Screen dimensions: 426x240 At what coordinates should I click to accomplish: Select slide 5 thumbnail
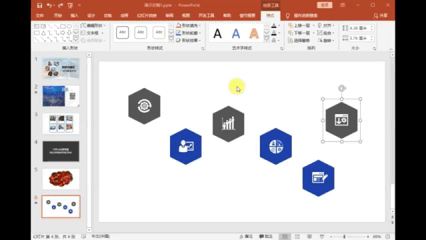pyautogui.click(x=61, y=179)
